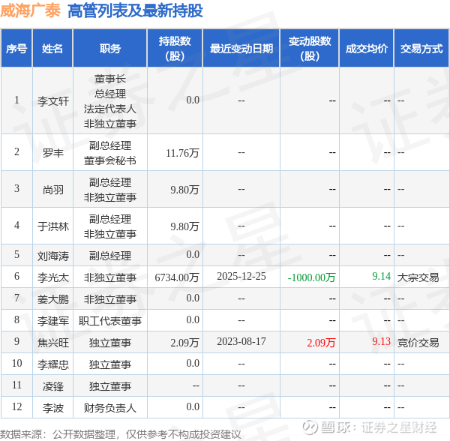Select the 变动股数(股) column header
The image size is (450, 441).
[310, 49]
